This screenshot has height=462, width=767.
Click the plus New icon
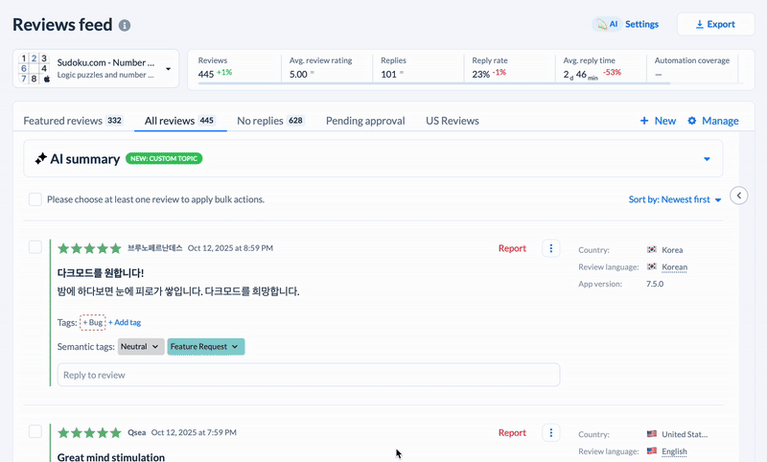click(x=645, y=121)
